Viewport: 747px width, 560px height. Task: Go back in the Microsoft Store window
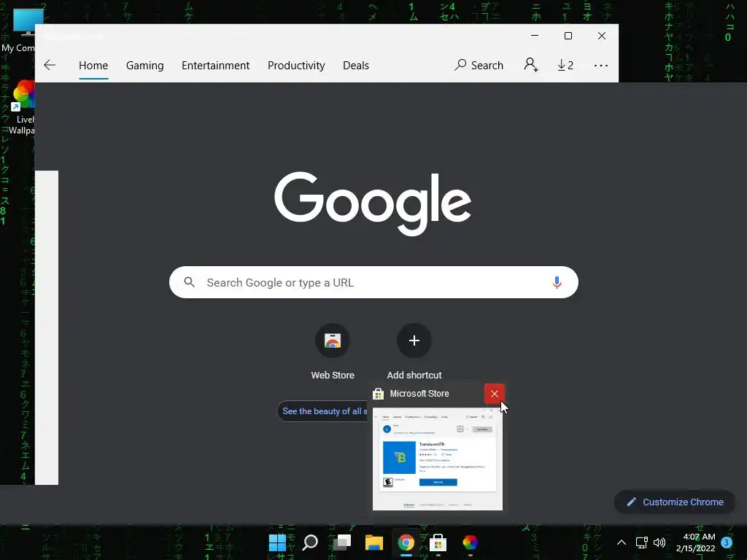coord(50,65)
